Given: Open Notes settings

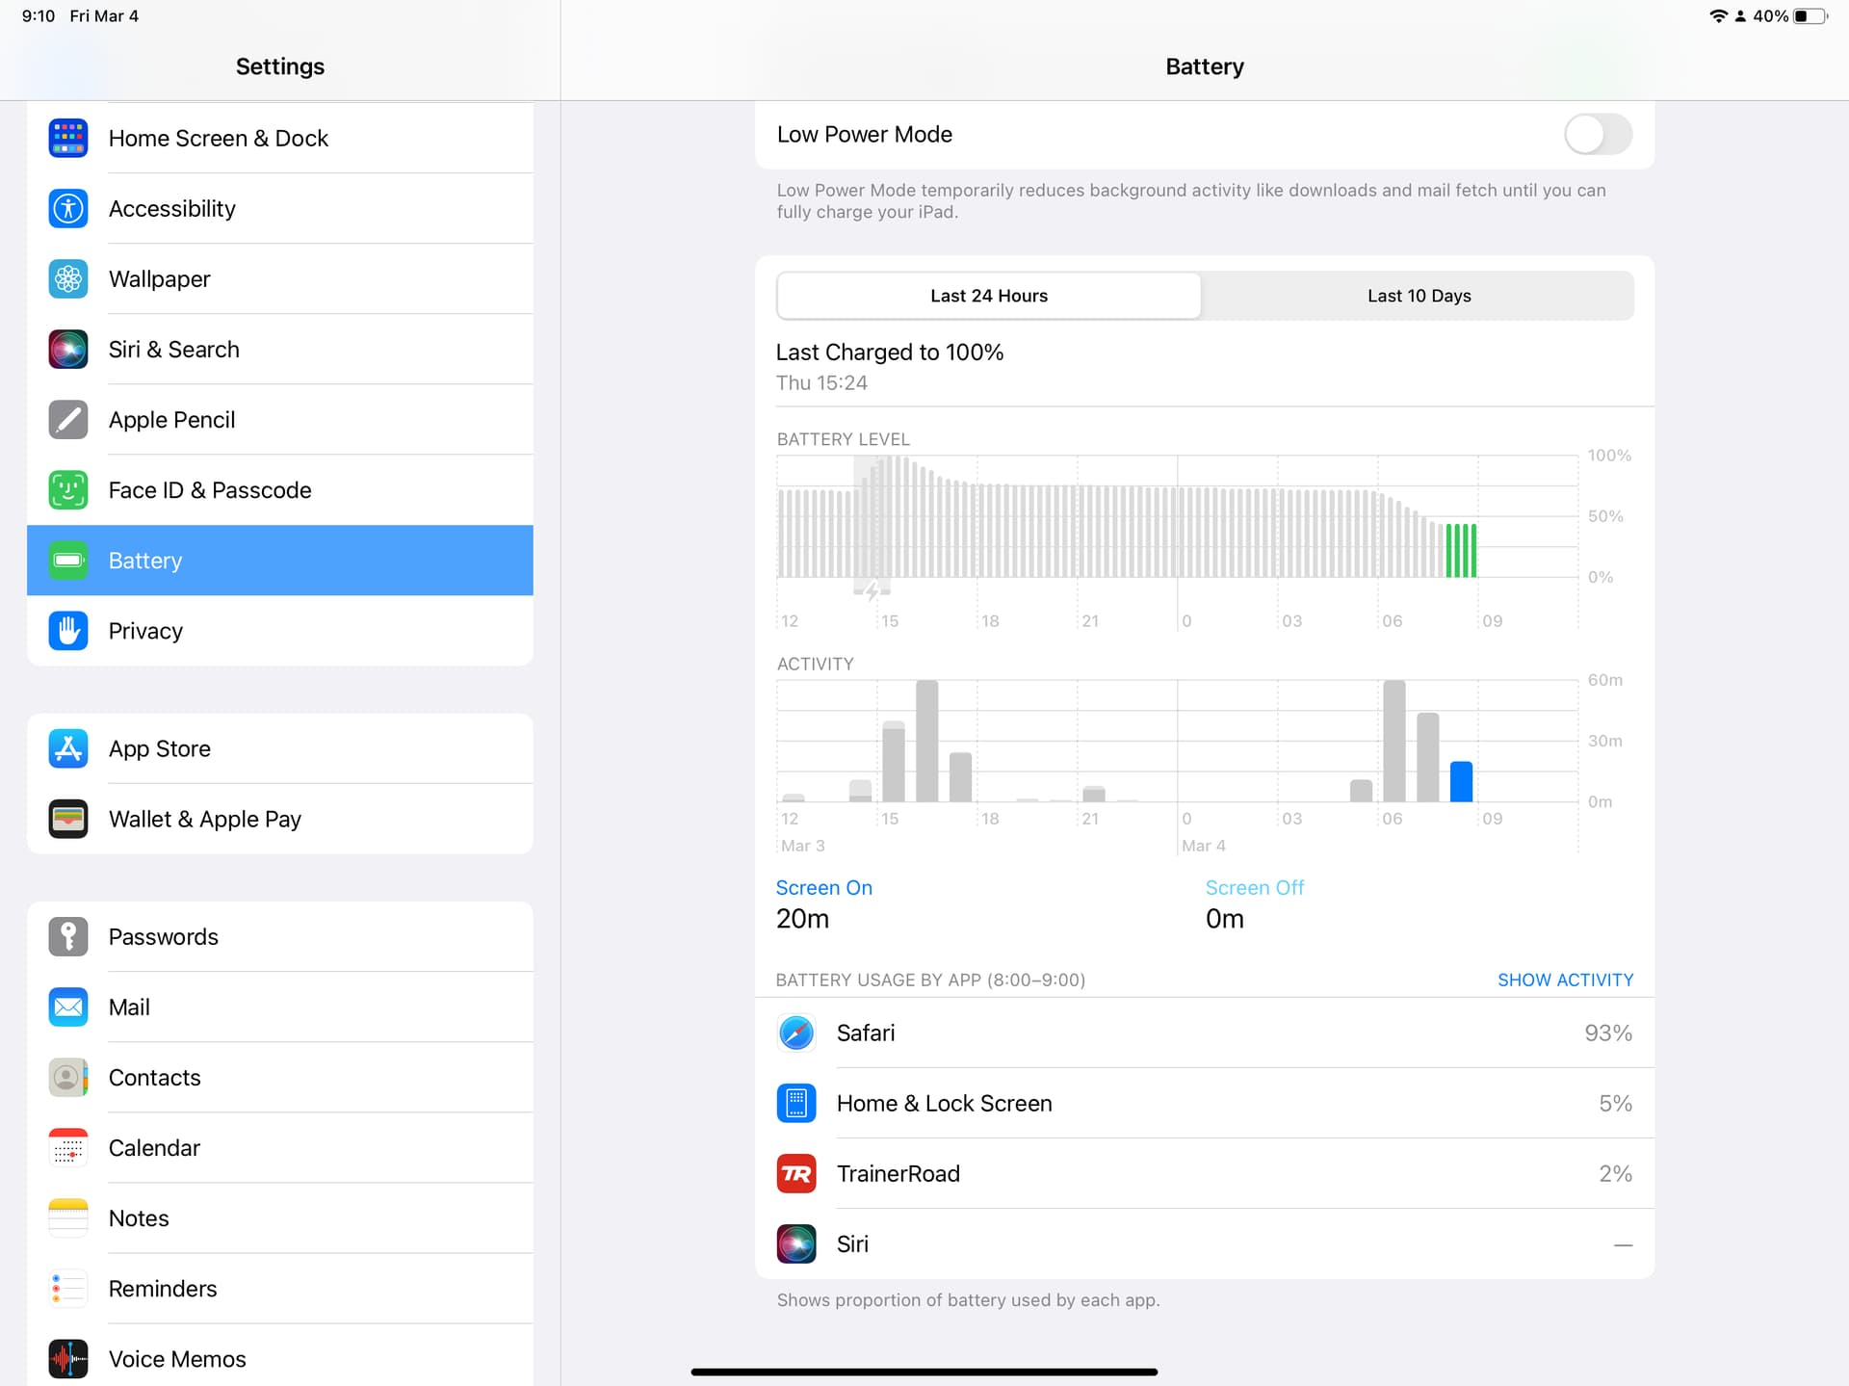Looking at the screenshot, I should [280, 1217].
